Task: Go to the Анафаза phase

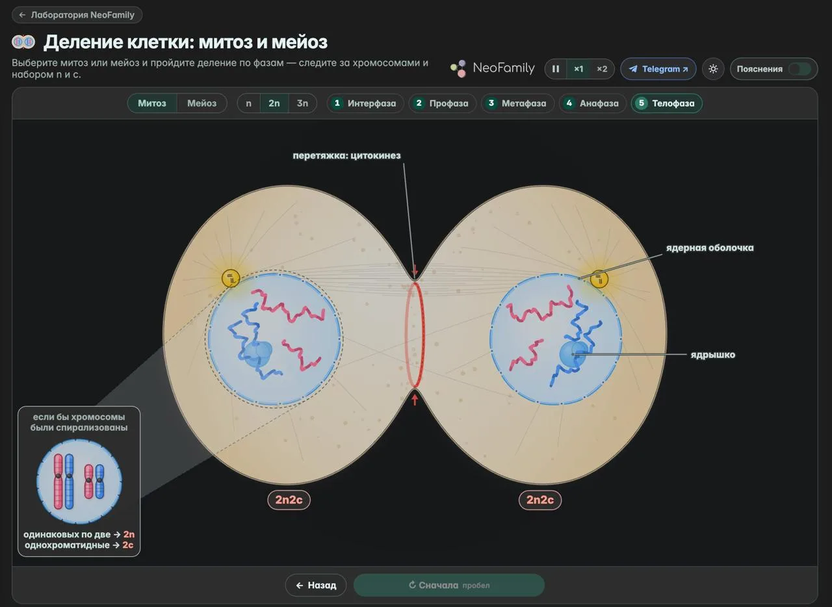Action: coord(593,103)
